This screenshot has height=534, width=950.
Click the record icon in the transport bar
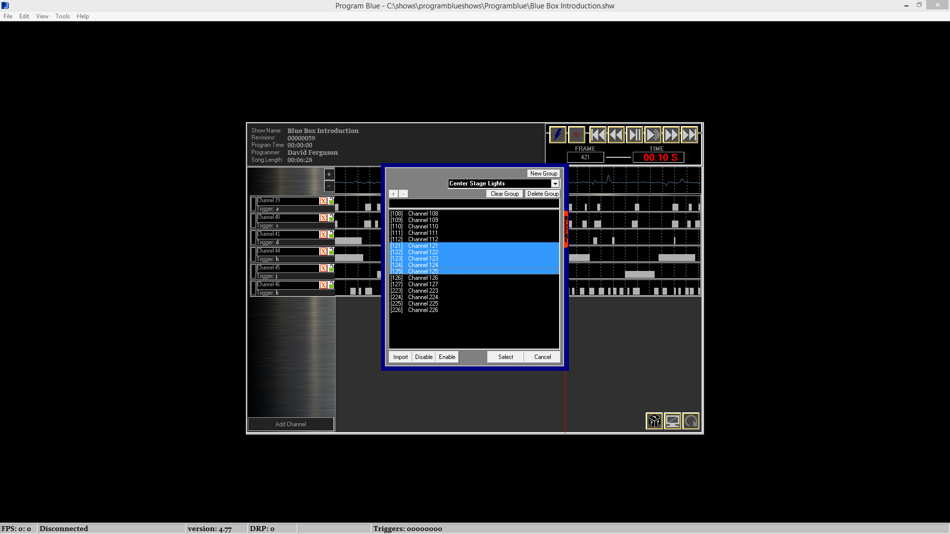coord(576,134)
